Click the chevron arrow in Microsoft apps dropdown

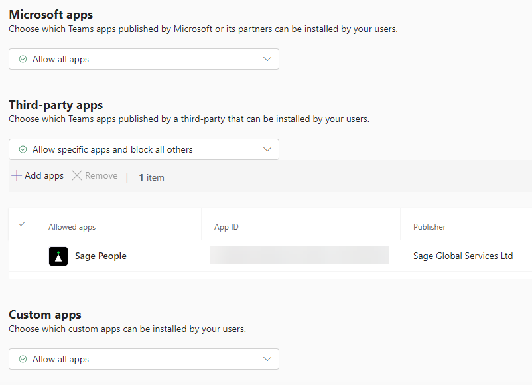click(267, 60)
